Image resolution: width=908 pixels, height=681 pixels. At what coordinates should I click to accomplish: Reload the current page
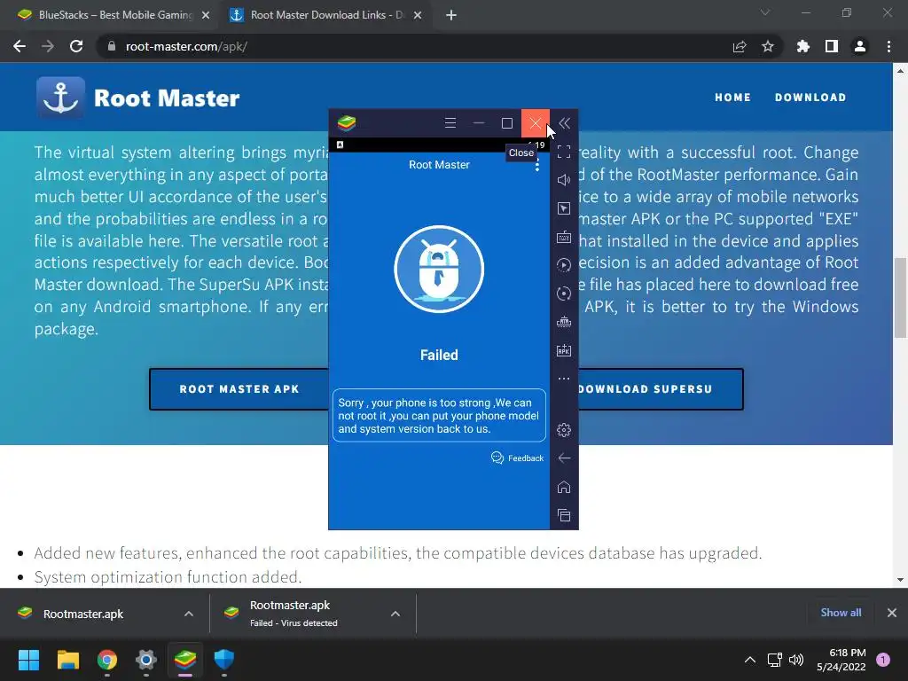76,46
